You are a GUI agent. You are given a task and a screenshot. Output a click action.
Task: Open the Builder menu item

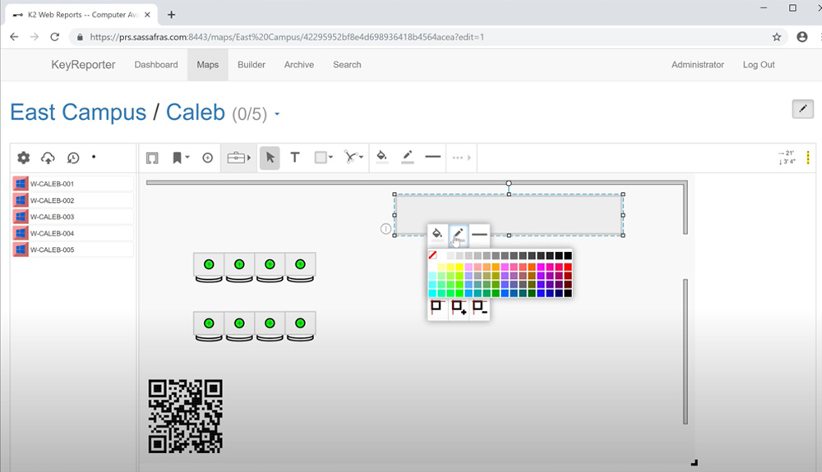[x=251, y=64]
